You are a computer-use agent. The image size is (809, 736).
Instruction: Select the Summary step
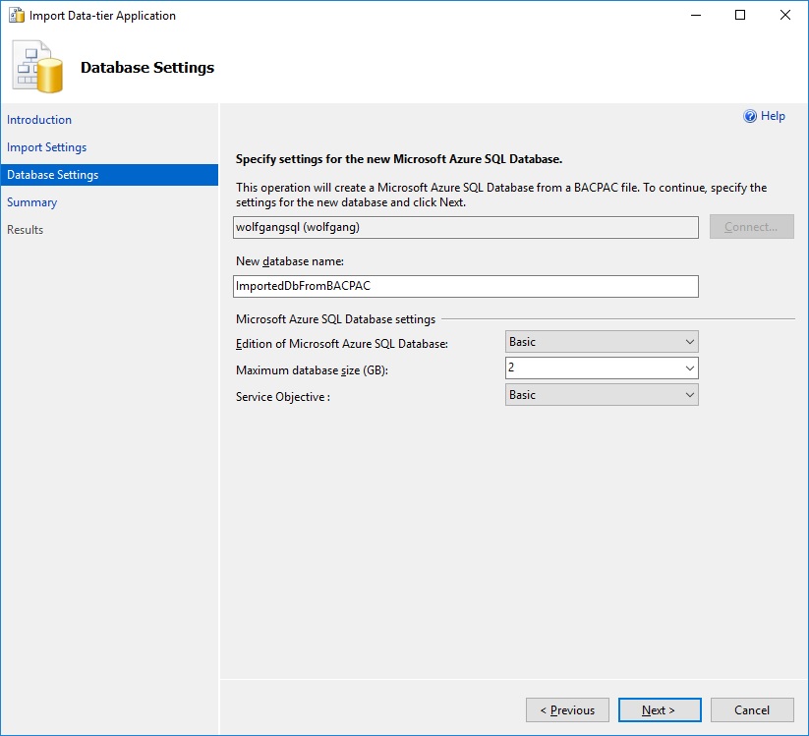click(32, 201)
